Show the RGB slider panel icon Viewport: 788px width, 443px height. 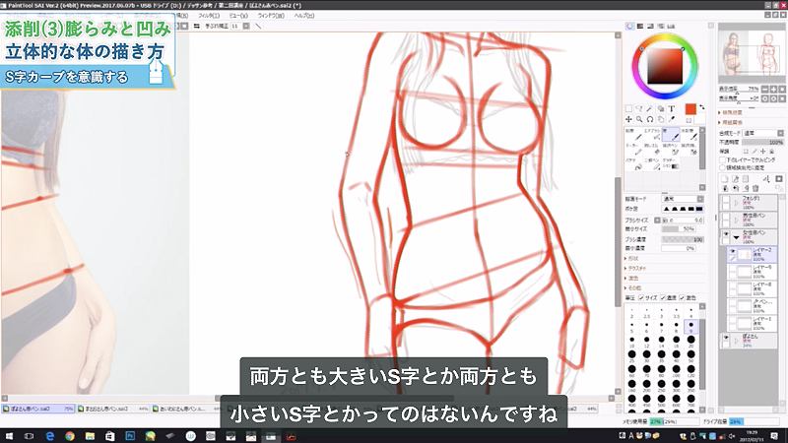tap(640, 27)
